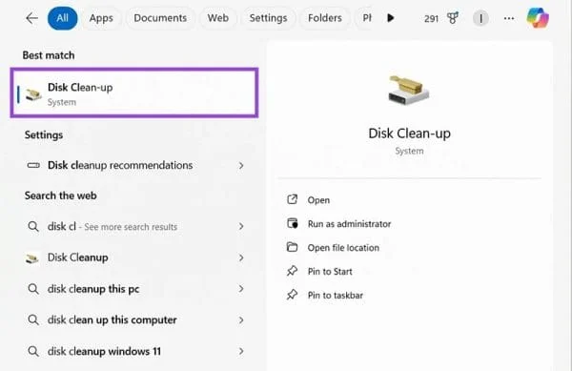Click the Pin to Start pin icon

[x=292, y=271]
